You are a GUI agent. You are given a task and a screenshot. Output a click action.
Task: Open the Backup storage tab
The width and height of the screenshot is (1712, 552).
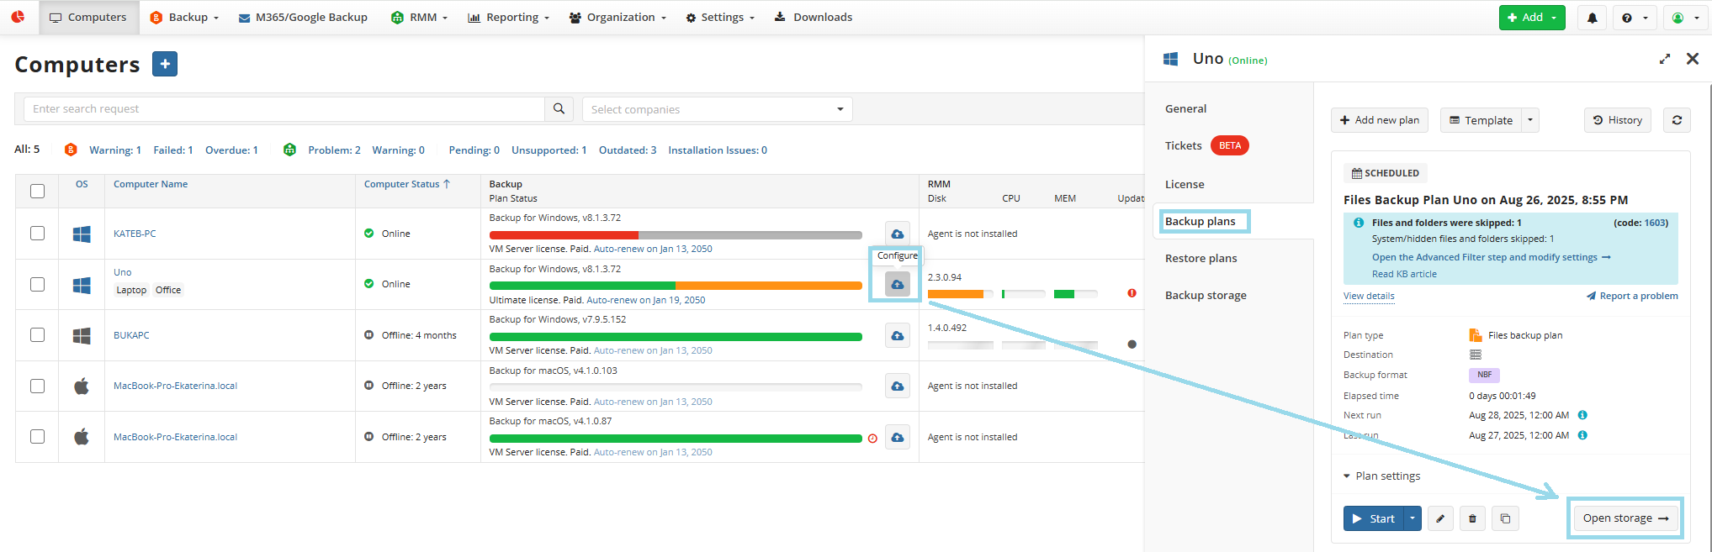[1206, 296]
